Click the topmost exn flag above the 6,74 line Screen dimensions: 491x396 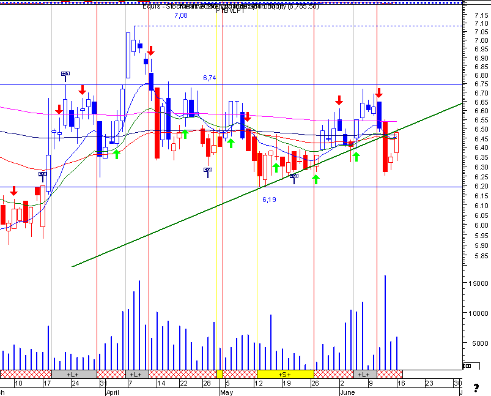(x=65, y=73)
